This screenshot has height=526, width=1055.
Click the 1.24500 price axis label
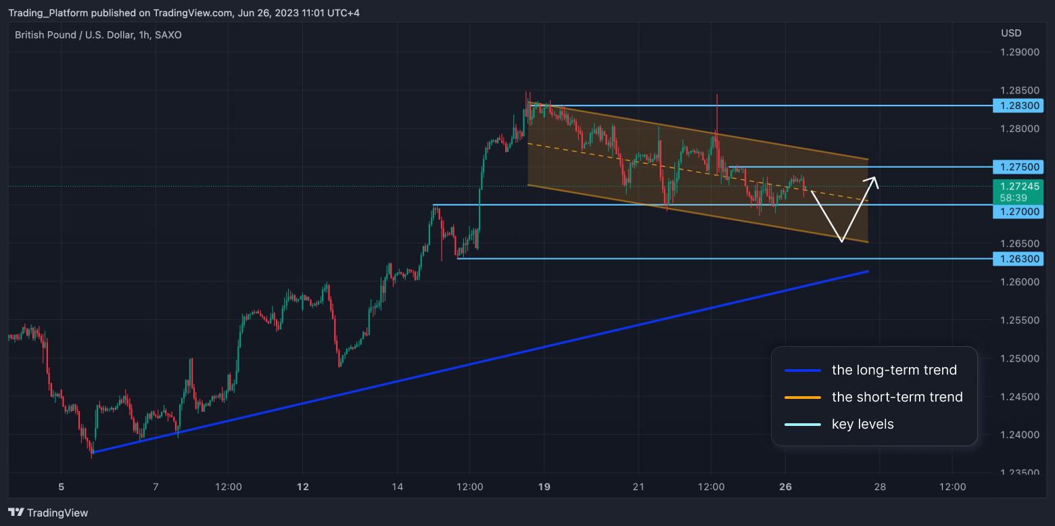(1020, 396)
